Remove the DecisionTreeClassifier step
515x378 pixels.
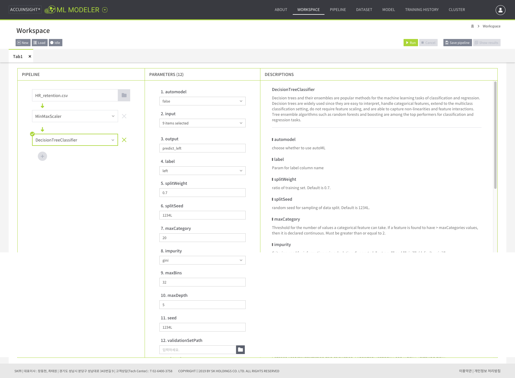pyautogui.click(x=124, y=140)
